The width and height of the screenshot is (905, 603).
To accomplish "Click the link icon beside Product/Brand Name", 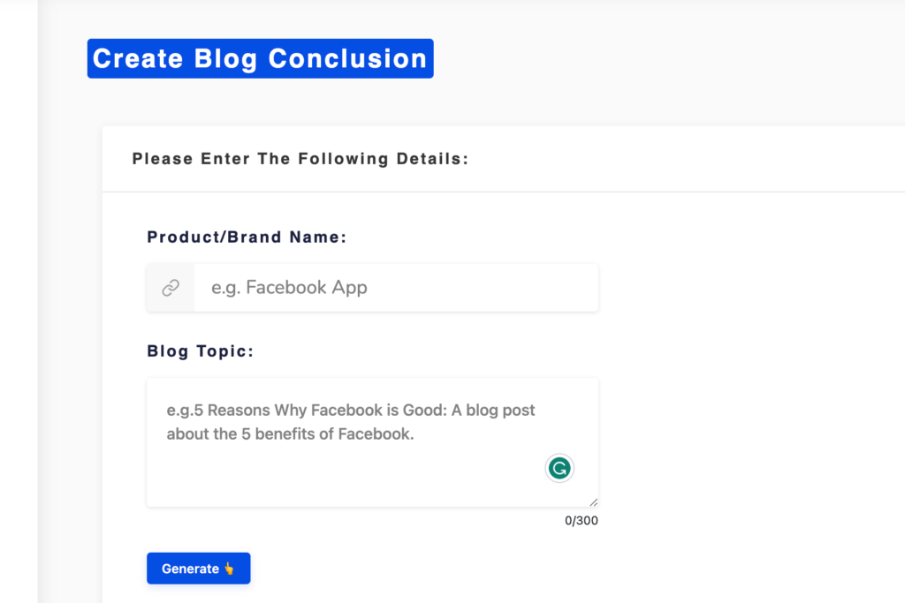I will [x=169, y=287].
